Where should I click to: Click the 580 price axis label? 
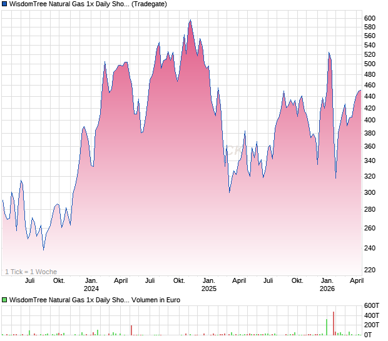click(370, 27)
